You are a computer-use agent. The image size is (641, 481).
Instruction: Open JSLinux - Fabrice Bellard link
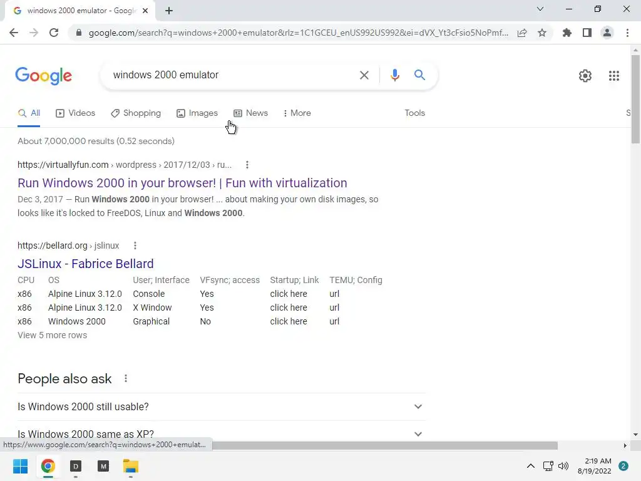(x=85, y=264)
